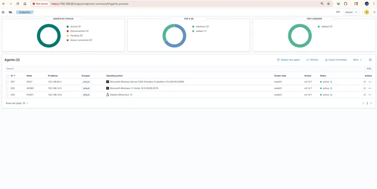Viewport: 377px width, 189px height.
Task: Open table settings gear icon
Action: point(370,60)
